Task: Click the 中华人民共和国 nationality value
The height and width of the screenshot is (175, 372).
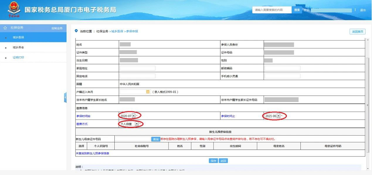Action: [x=130, y=84]
